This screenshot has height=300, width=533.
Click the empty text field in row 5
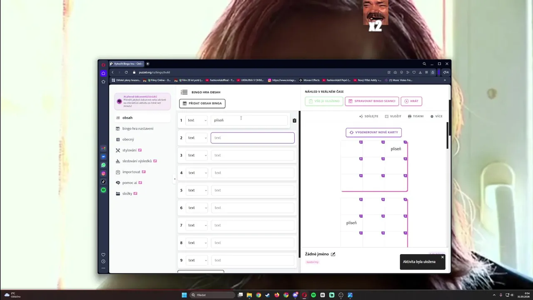(x=252, y=190)
